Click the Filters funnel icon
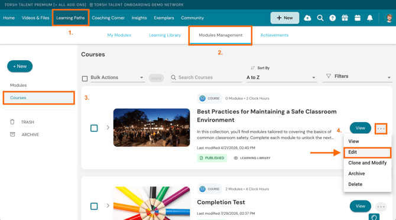The image size is (396, 220). tap(328, 76)
